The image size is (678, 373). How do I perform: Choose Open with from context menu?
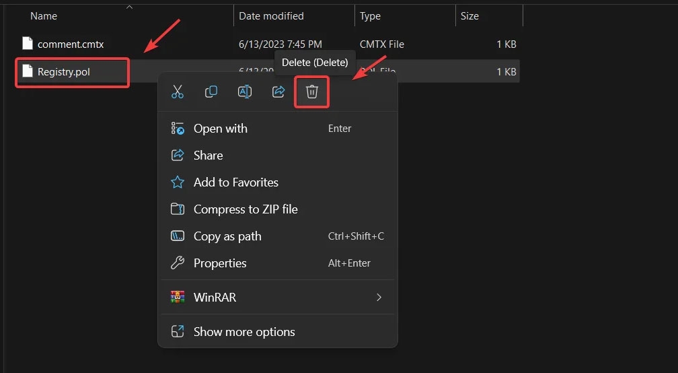click(278, 129)
